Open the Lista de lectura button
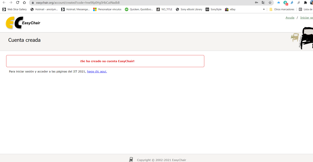The height and width of the screenshot is (162, 313). [x=306, y=9]
